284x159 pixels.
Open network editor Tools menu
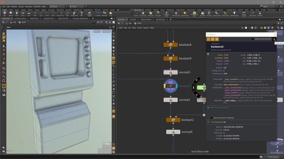(139, 28)
